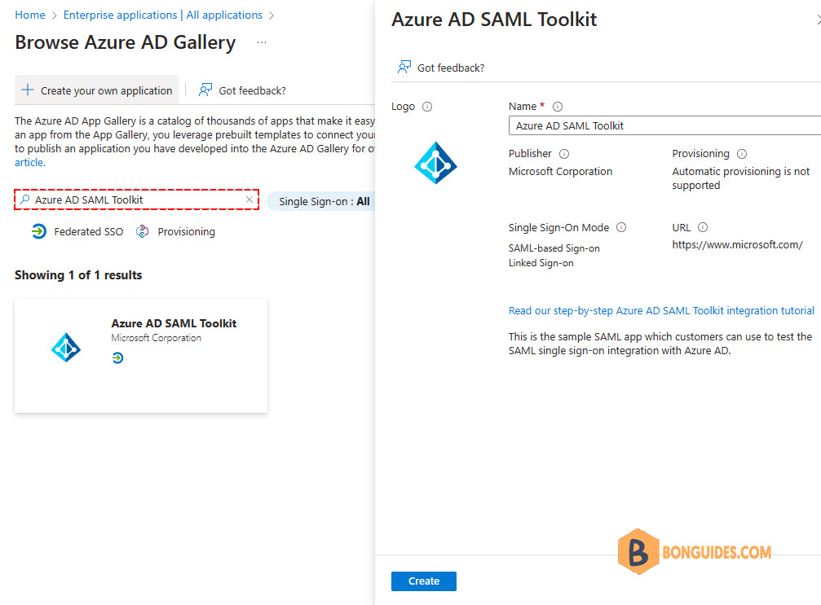Click the feedback icon in toolkit panel
This screenshot has width=821, height=605.
[404, 67]
